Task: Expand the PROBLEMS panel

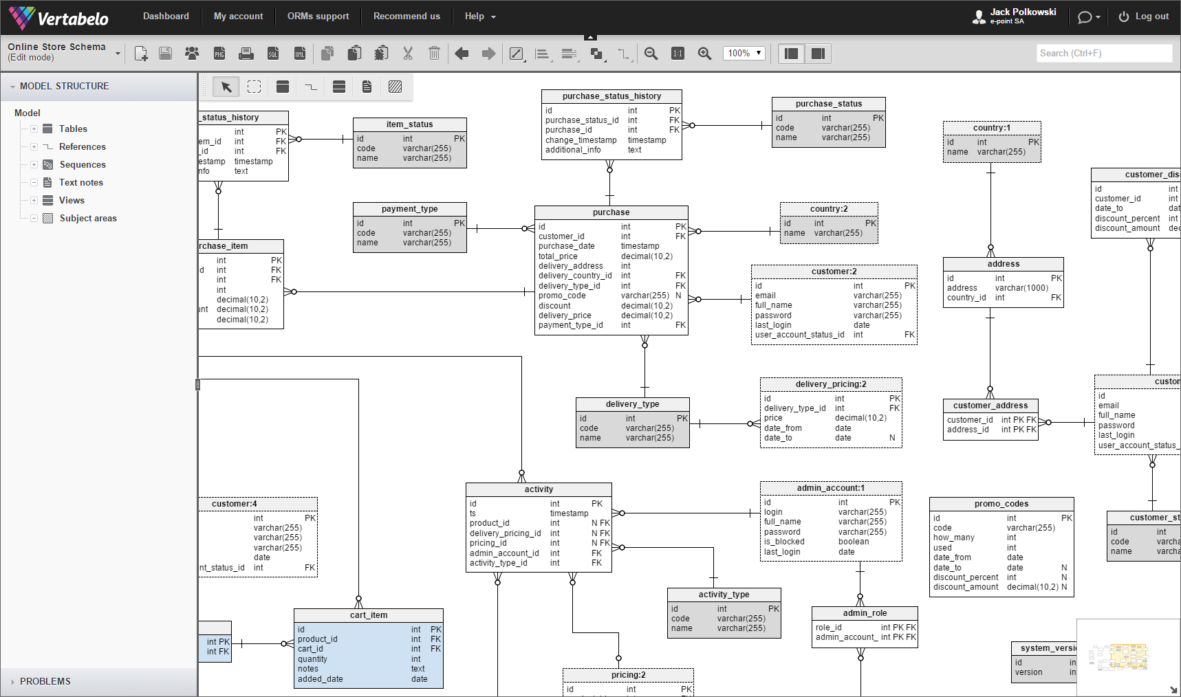Action: pos(98,681)
